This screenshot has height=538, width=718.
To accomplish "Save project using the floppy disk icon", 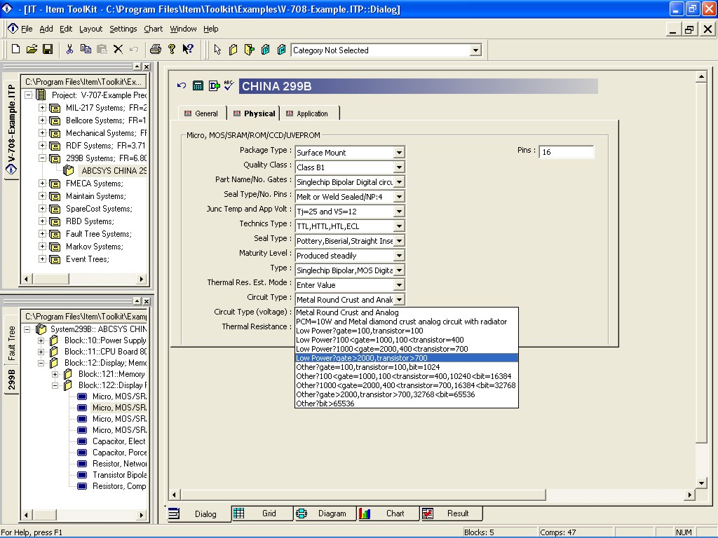I will click(x=48, y=49).
